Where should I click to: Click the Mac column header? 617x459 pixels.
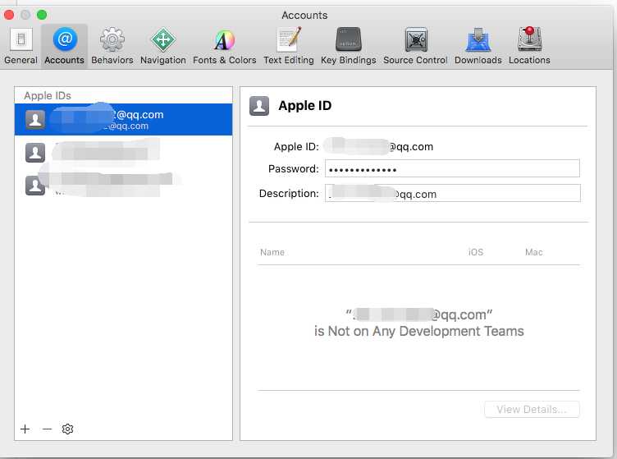533,252
